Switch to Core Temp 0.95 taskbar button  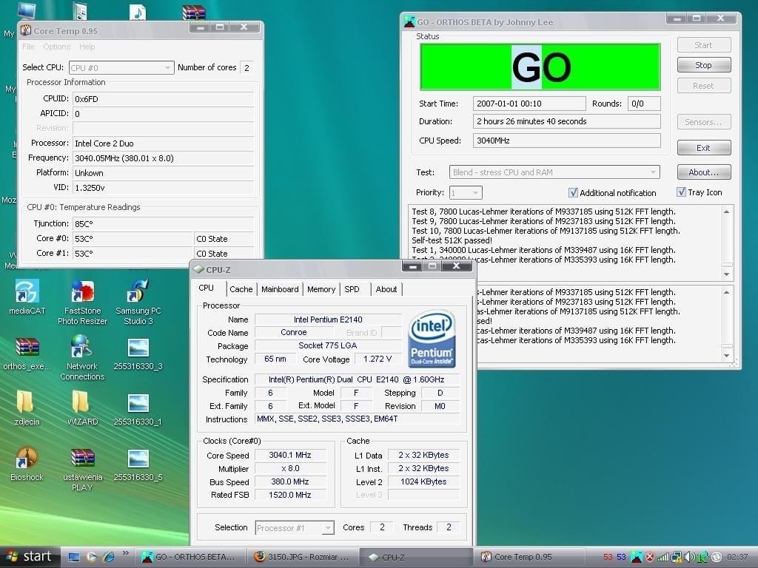[529, 558]
